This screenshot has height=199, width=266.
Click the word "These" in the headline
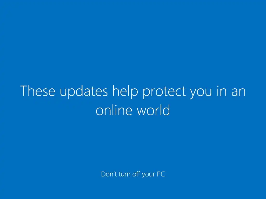tap(38, 91)
